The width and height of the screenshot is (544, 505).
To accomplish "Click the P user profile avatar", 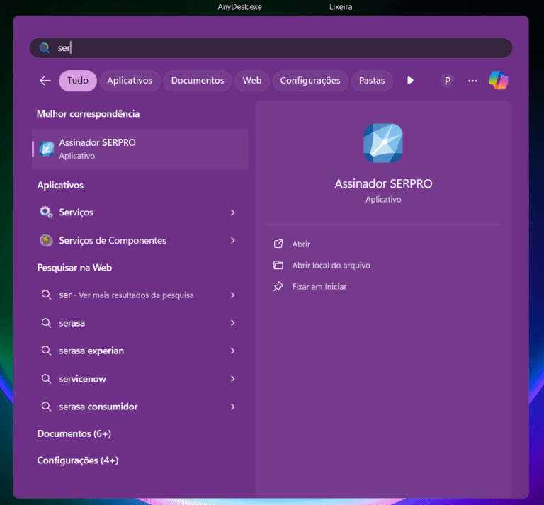I will pos(447,81).
